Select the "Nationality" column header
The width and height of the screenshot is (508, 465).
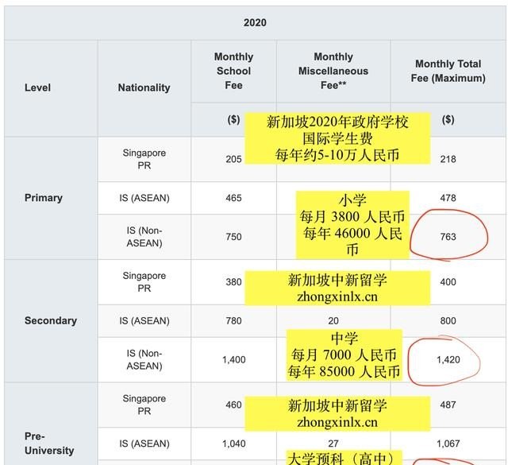tap(144, 87)
